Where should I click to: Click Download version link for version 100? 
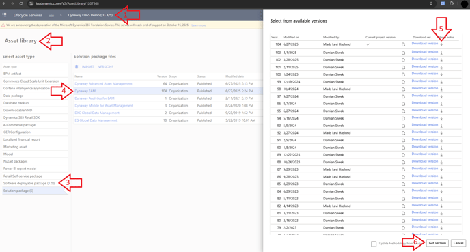(x=424, y=74)
